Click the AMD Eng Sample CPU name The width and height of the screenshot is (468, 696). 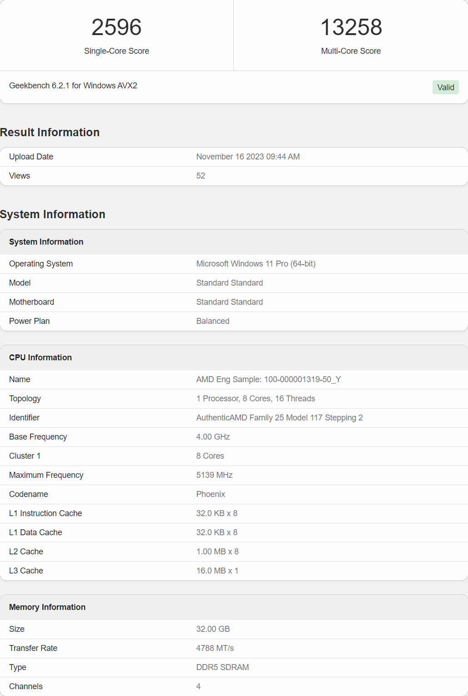pyautogui.click(x=268, y=379)
